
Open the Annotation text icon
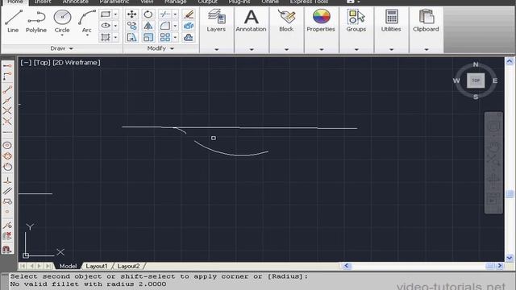click(x=251, y=16)
